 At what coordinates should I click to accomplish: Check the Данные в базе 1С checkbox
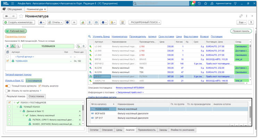click(9, 111)
